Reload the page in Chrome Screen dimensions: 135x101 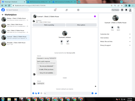9,5
